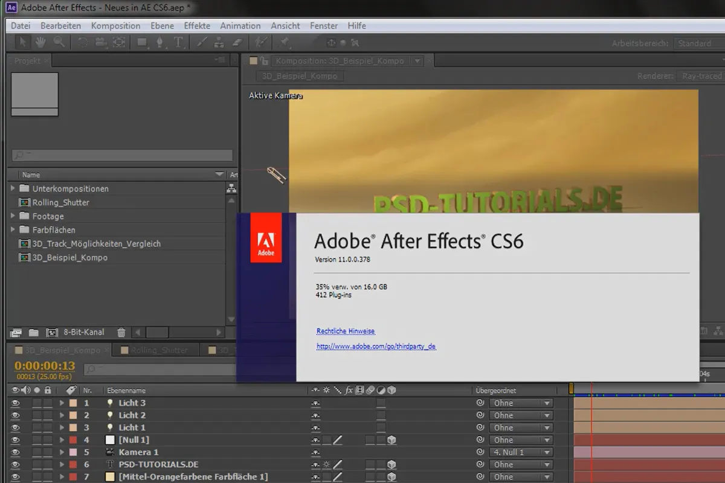Expand the Unterkompositionen folder
The width and height of the screenshot is (725, 483).
pos(13,188)
